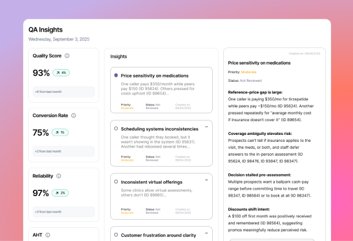The width and height of the screenshot is (353, 241).
Task: Click the date Wednesday, September 3, 2025
Action: click(59, 39)
